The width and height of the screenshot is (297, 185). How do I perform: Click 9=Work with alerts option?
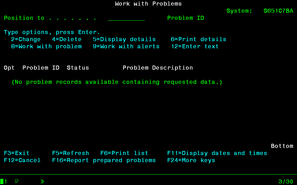[x=126, y=46]
